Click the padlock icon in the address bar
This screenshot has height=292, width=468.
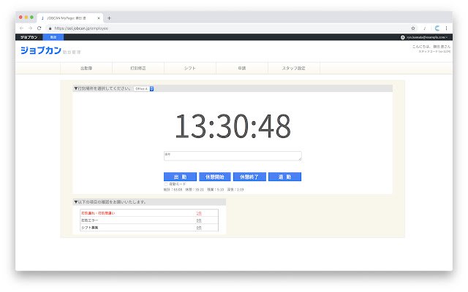click(50, 28)
